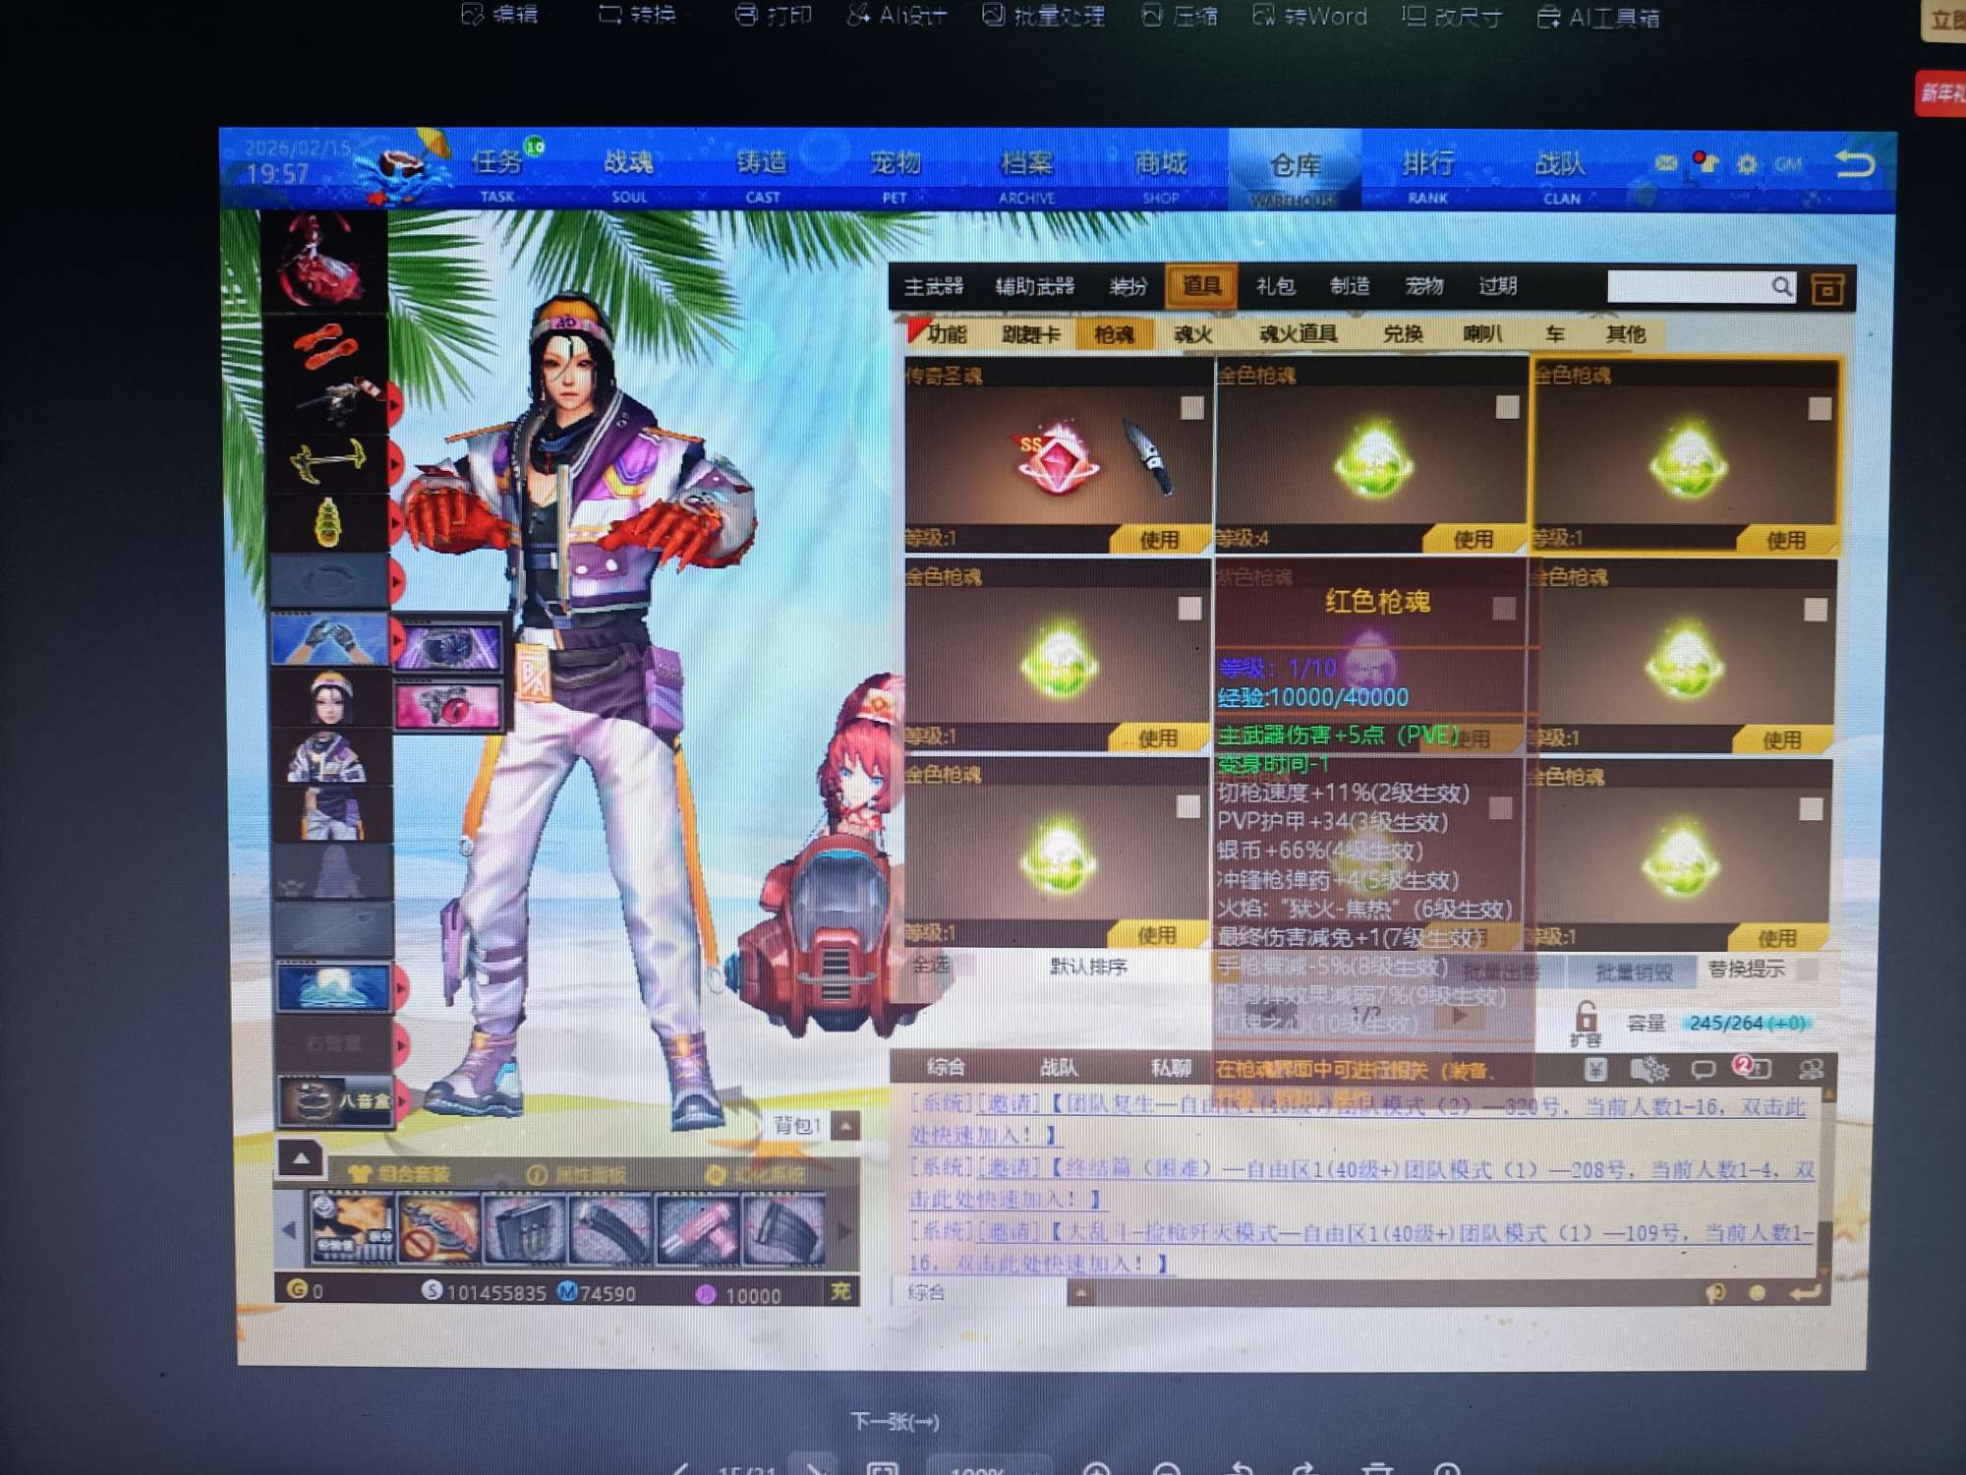Click the warehouse layout icon beside search
Image resolution: width=1966 pixels, height=1475 pixels.
(x=1827, y=289)
